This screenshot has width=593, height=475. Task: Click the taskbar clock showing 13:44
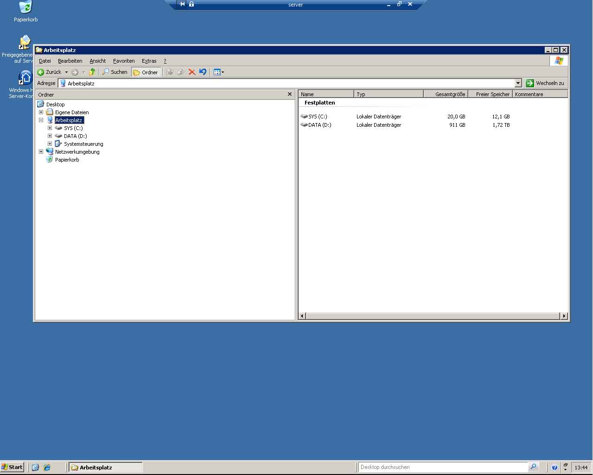581,468
